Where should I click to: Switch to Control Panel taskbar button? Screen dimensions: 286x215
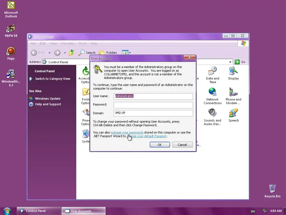39,211
